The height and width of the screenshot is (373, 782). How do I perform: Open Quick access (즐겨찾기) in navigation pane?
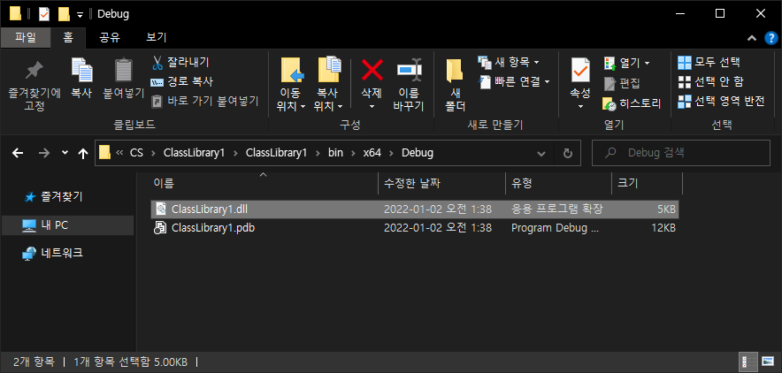pos(54,197)
